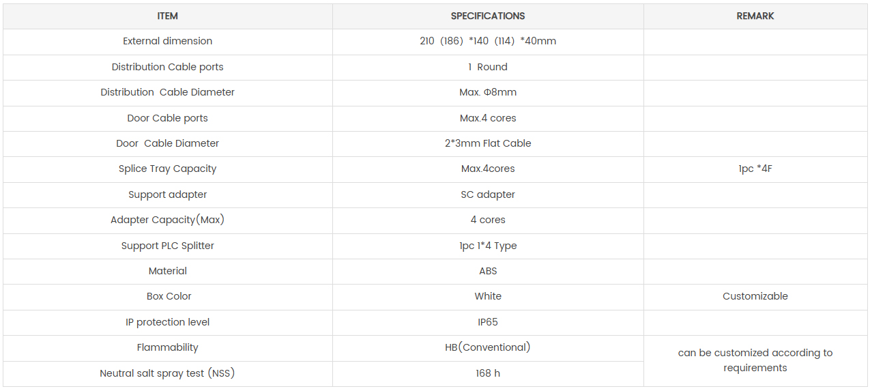Click the 2*3mm Flat Cable value
Screen dimensions: 870x391
[488, 143]
